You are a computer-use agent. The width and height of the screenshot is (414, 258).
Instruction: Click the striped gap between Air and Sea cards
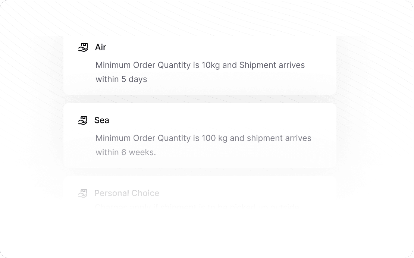coord(200,99)
